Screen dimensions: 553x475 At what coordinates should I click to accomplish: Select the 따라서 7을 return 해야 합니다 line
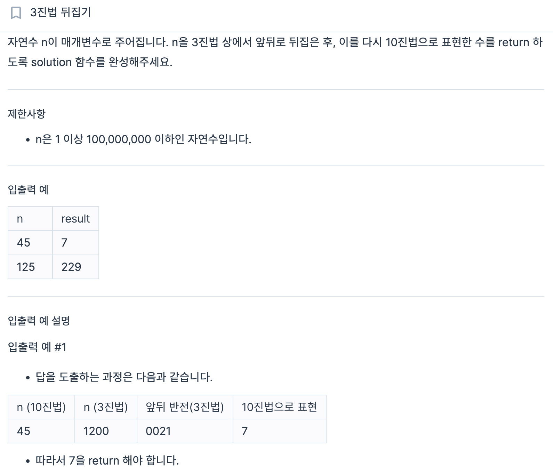(107, 460)
